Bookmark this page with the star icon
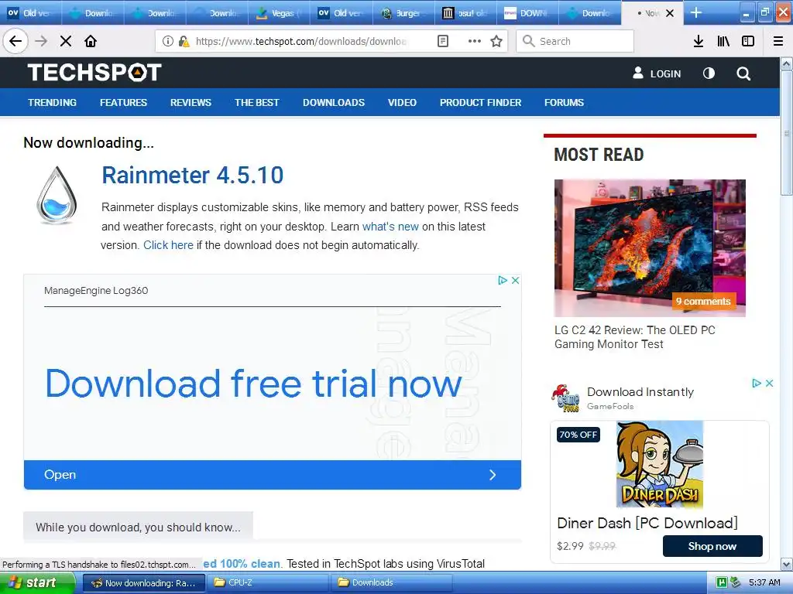This screenshot has width=793, height=594. coord(496,41)
